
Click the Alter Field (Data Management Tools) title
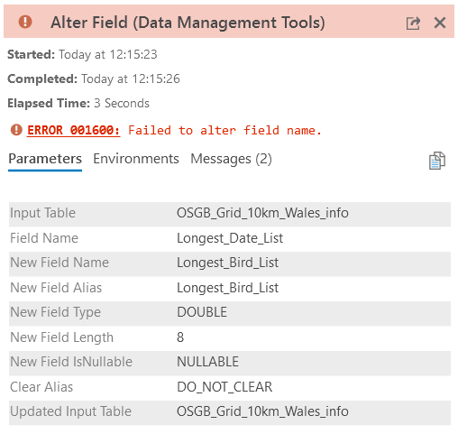[x=188, y=23]
